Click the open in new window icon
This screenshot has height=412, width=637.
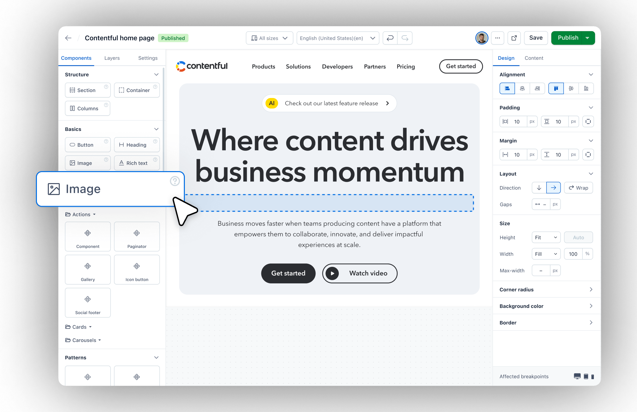(x=514, y=38)
